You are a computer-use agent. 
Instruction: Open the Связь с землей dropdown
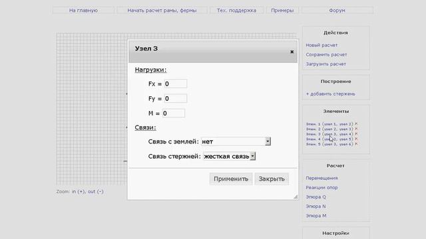point(236,141)
